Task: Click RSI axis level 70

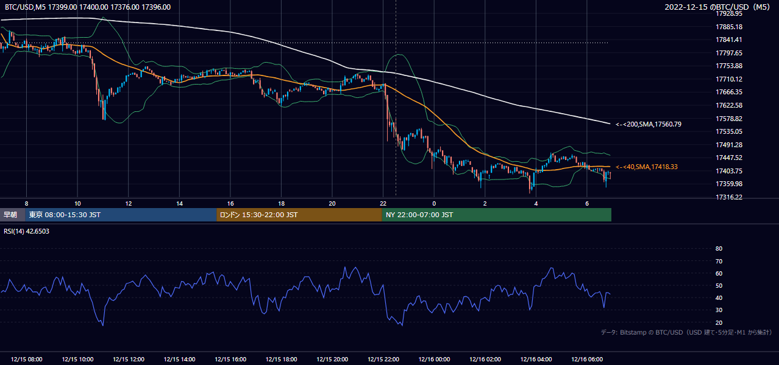Action: (x=719, y=261)
